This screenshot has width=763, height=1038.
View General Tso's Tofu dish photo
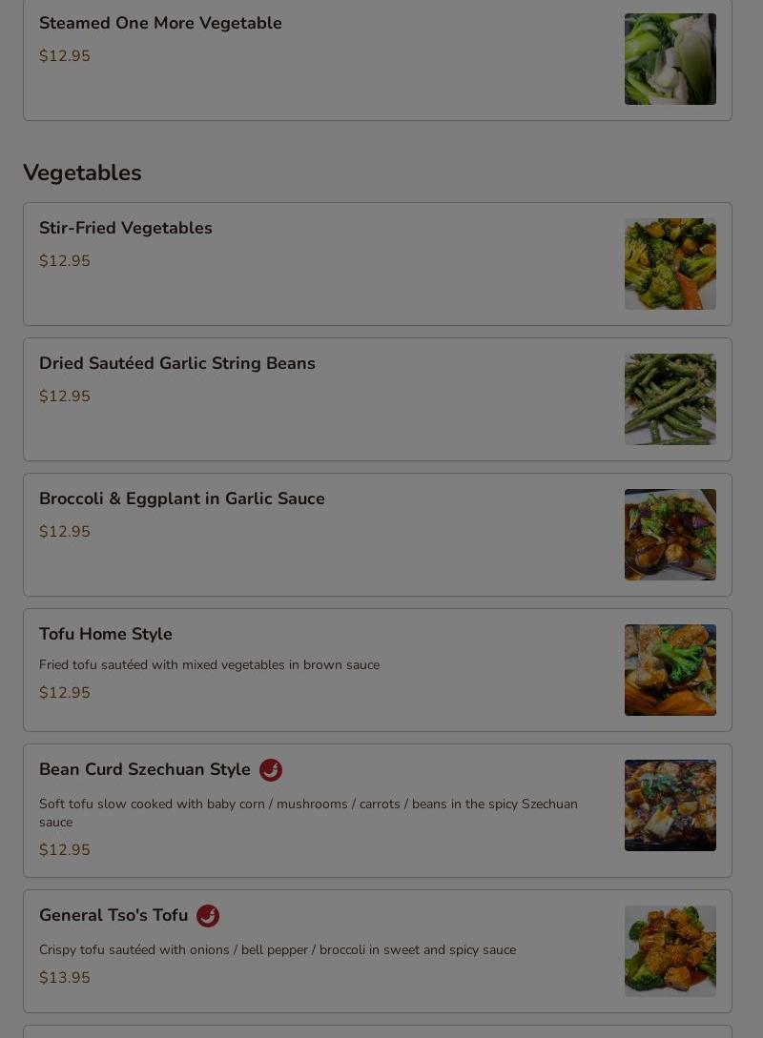tap(670, 951)
